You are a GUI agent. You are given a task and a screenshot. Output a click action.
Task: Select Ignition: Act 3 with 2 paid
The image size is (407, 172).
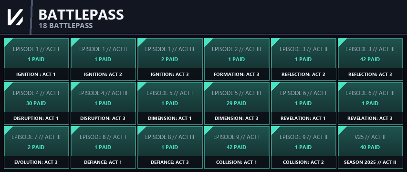pos(170,60)
